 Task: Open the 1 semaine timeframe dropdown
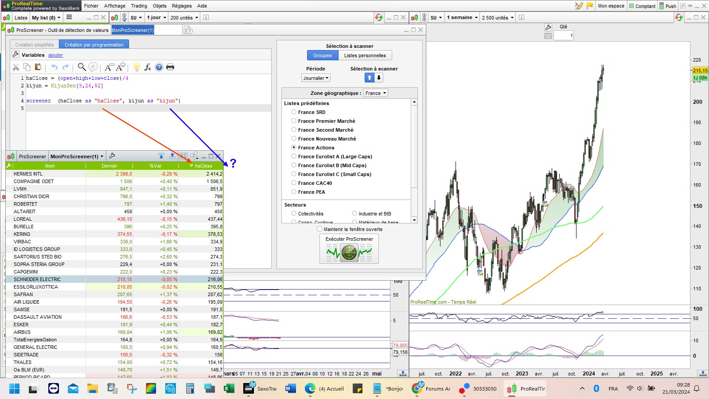coord(462,18)
